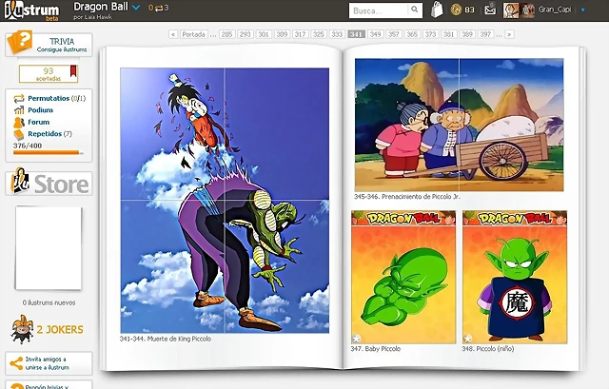Image resolution: width=609 pixels, height=389 pixels.
Task: Click caption 341-344. Muerte de King Piccolo
Action: pos(166,339)
